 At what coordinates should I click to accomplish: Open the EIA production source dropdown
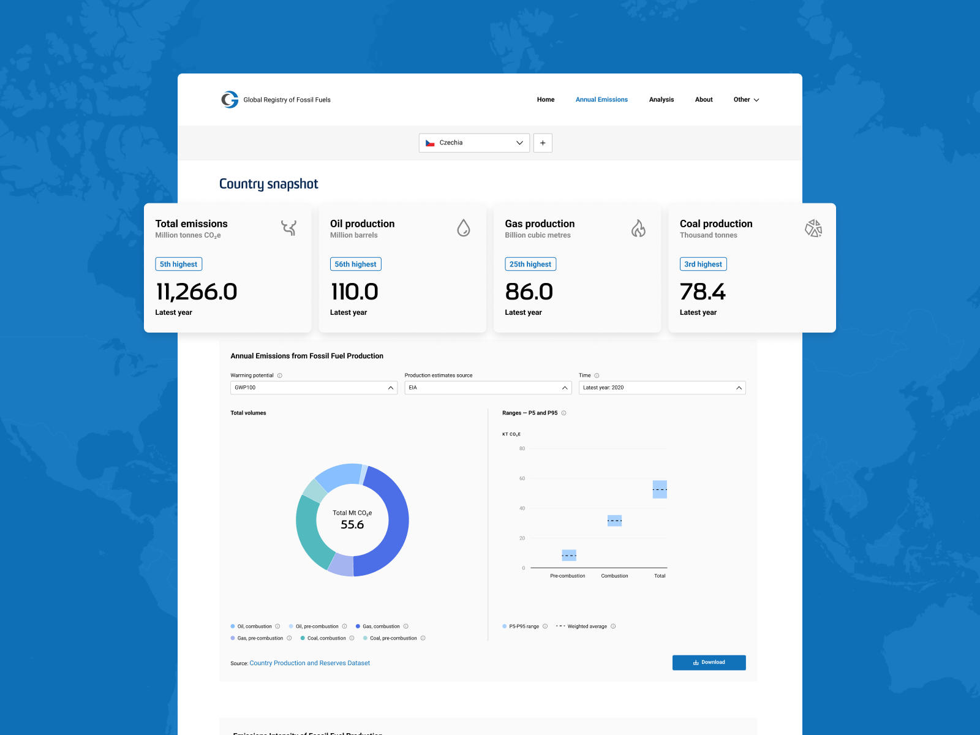(488, 388)
